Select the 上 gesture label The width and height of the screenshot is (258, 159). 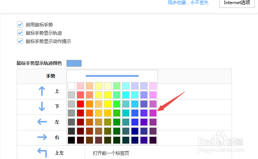(57, 91)
